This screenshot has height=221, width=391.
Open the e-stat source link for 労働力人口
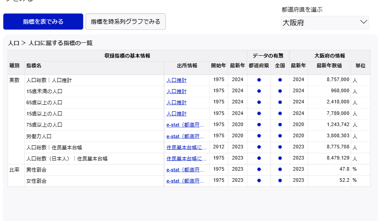tap(185, 136)
